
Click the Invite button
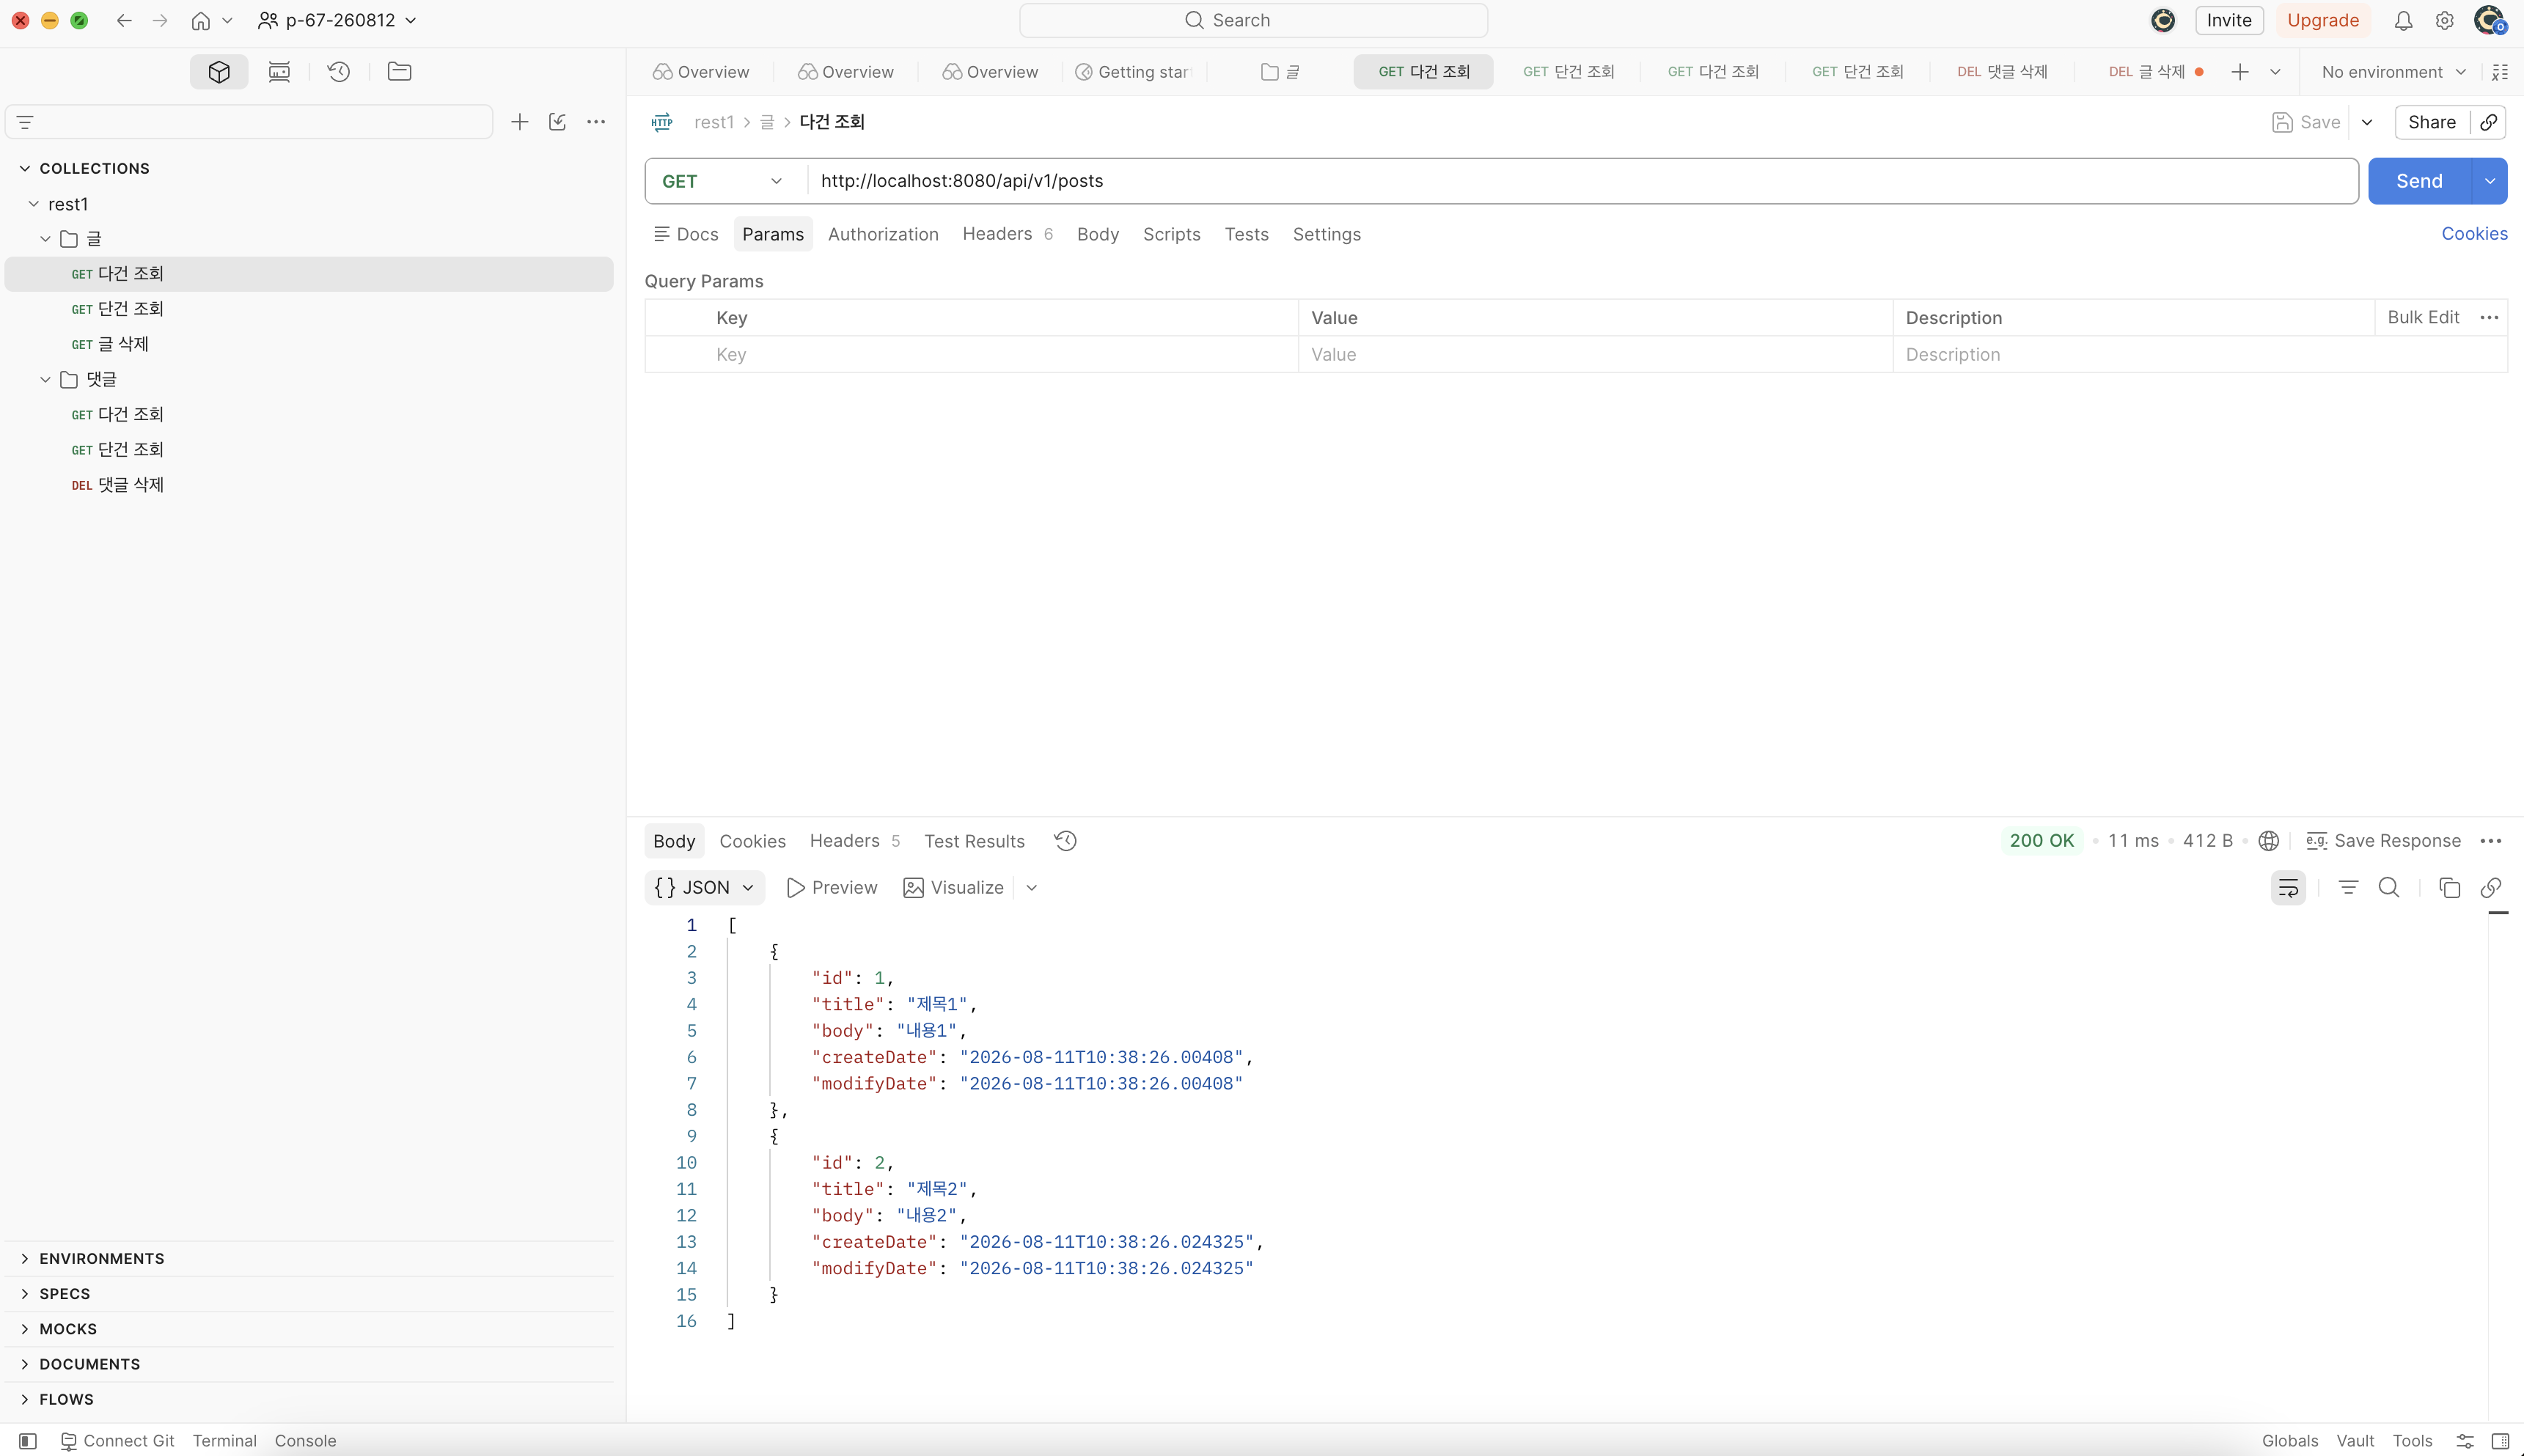click(2229, 20)
